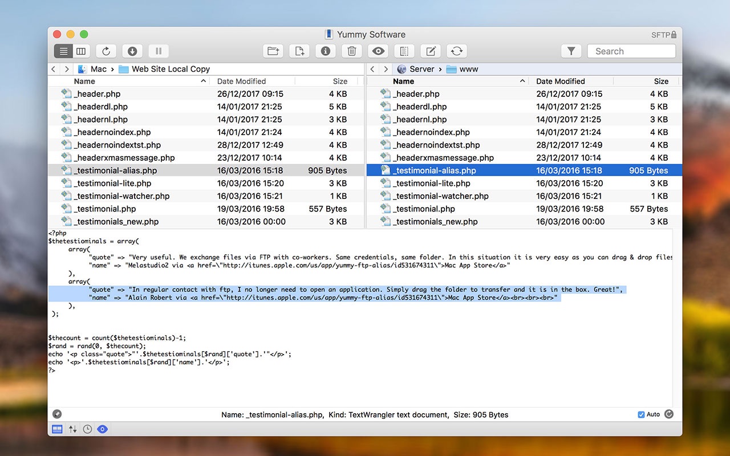Image resolution: width=730 pixels, height=456 pixels.
Task: Switch to column view mode
Action: (x=81, y=51)
